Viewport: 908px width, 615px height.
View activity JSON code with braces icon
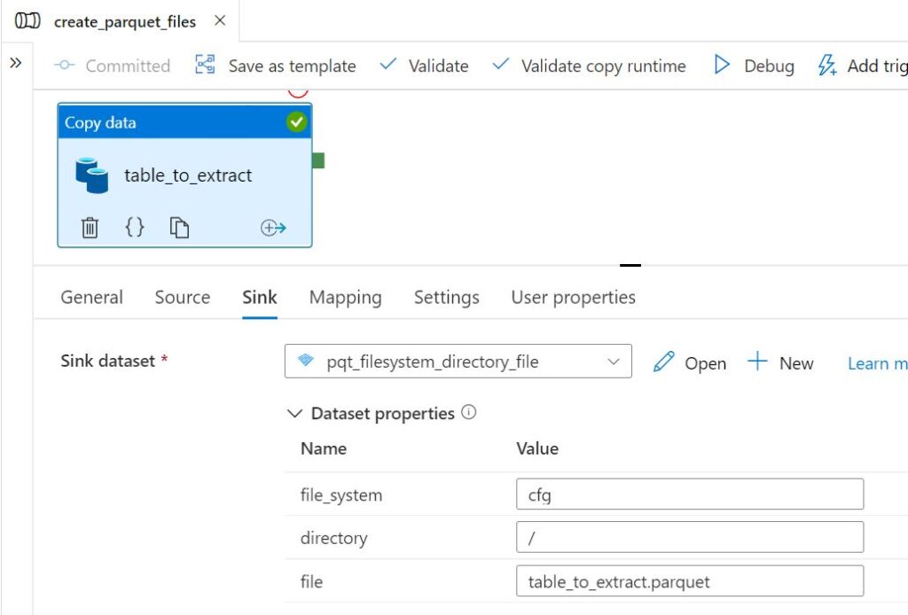point(135,228)
